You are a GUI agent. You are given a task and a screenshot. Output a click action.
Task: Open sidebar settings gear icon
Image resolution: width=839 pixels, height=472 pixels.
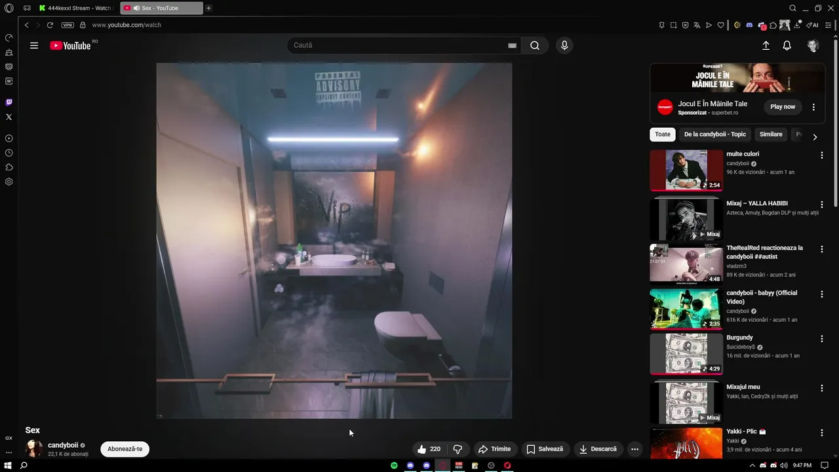(x=9, y=182)
